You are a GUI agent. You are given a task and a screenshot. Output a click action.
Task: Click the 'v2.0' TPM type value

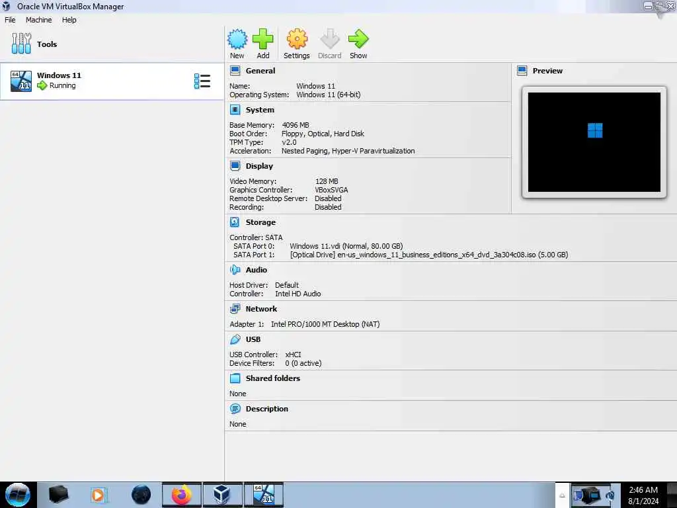tap(289, 142)
